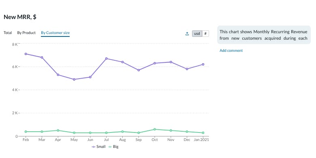Click the Big data point for Feb
This screenshot has width=316, height=158.
click(26, 132)
